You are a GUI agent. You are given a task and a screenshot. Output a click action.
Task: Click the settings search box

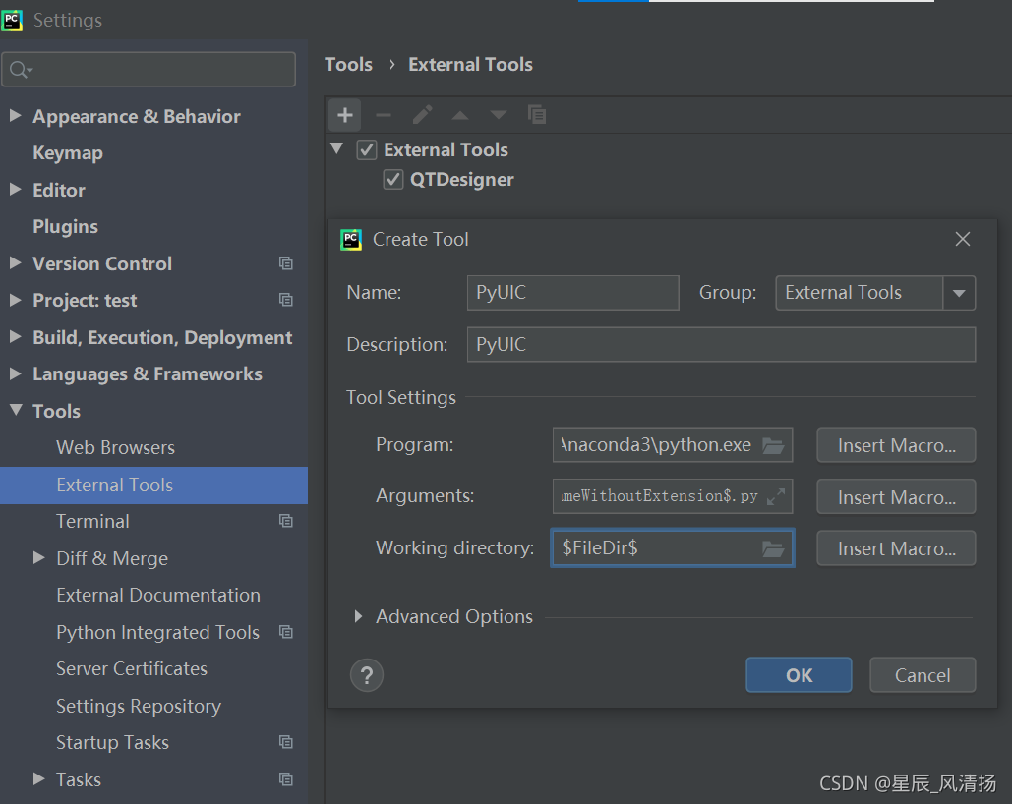pos(149,69)
